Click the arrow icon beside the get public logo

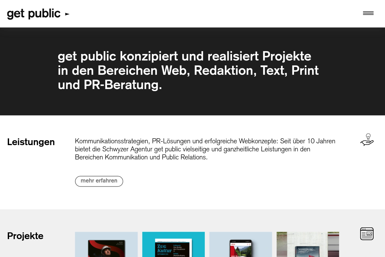click(67, 14)
